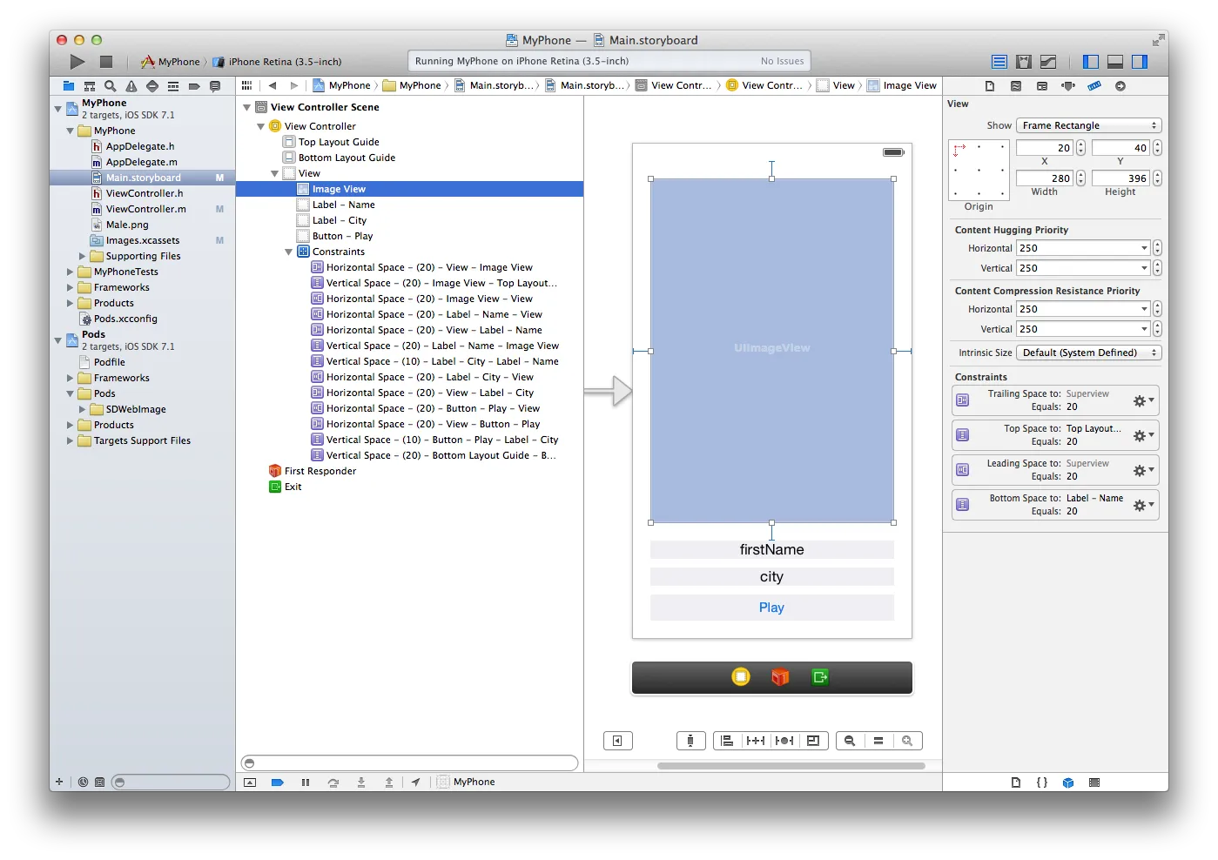Open the Show Frame Rectangle dropdown

1089,125
